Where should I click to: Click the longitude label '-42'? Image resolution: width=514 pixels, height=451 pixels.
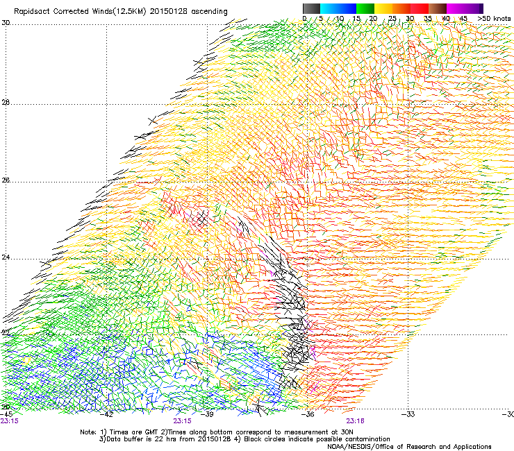click(x=106, y=414)
